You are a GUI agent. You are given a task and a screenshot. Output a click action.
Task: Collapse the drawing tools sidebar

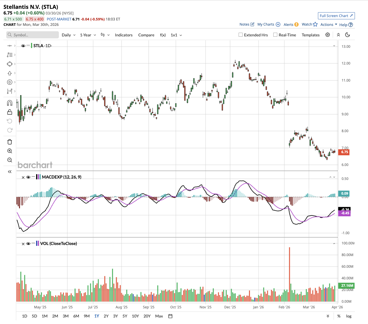(x=10, y=172)
